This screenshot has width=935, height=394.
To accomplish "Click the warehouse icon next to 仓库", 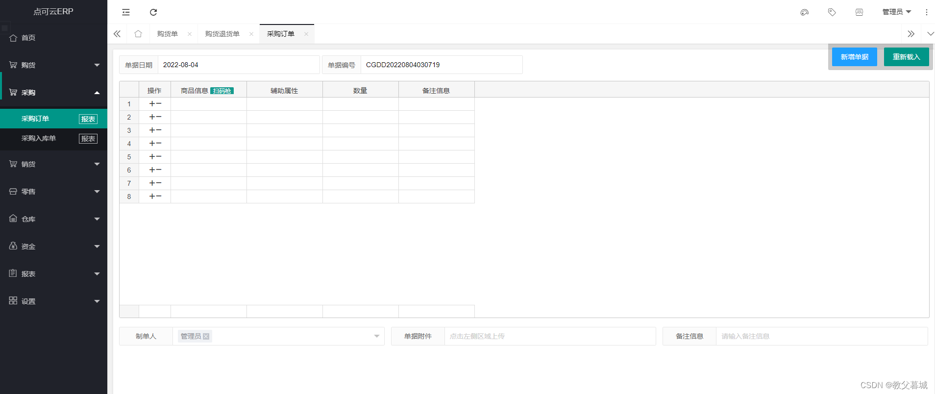I will [x=13, y=219].
